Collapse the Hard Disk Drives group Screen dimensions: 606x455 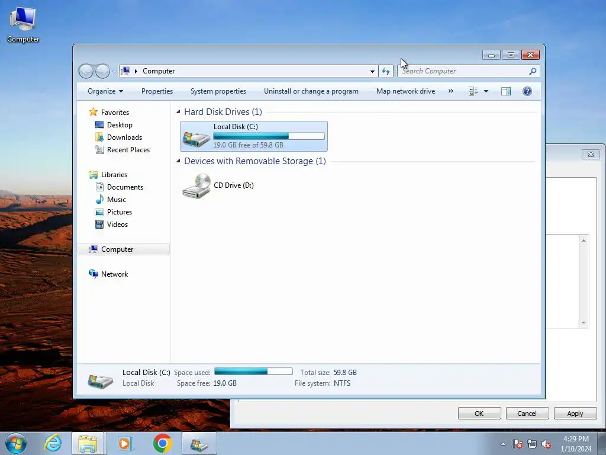178,112
